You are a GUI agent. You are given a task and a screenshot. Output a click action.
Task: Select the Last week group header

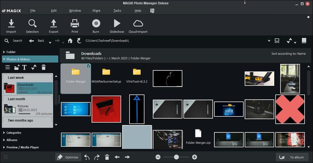click(x=27, y=77)
